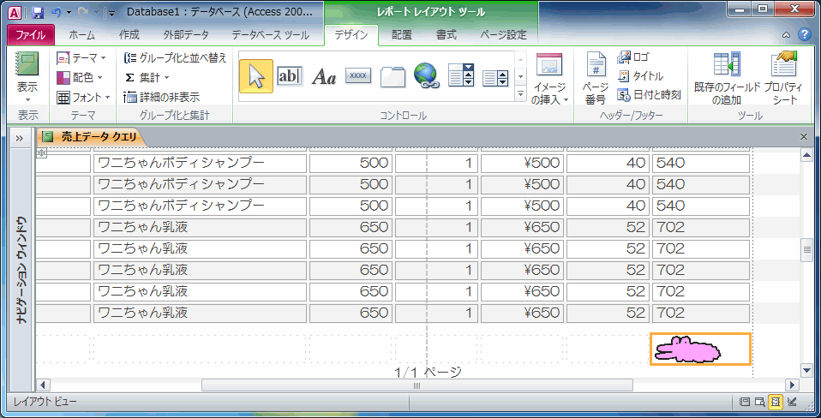
Task: Switch to the 外部データ ribbon tab
Action: [186, 35]
